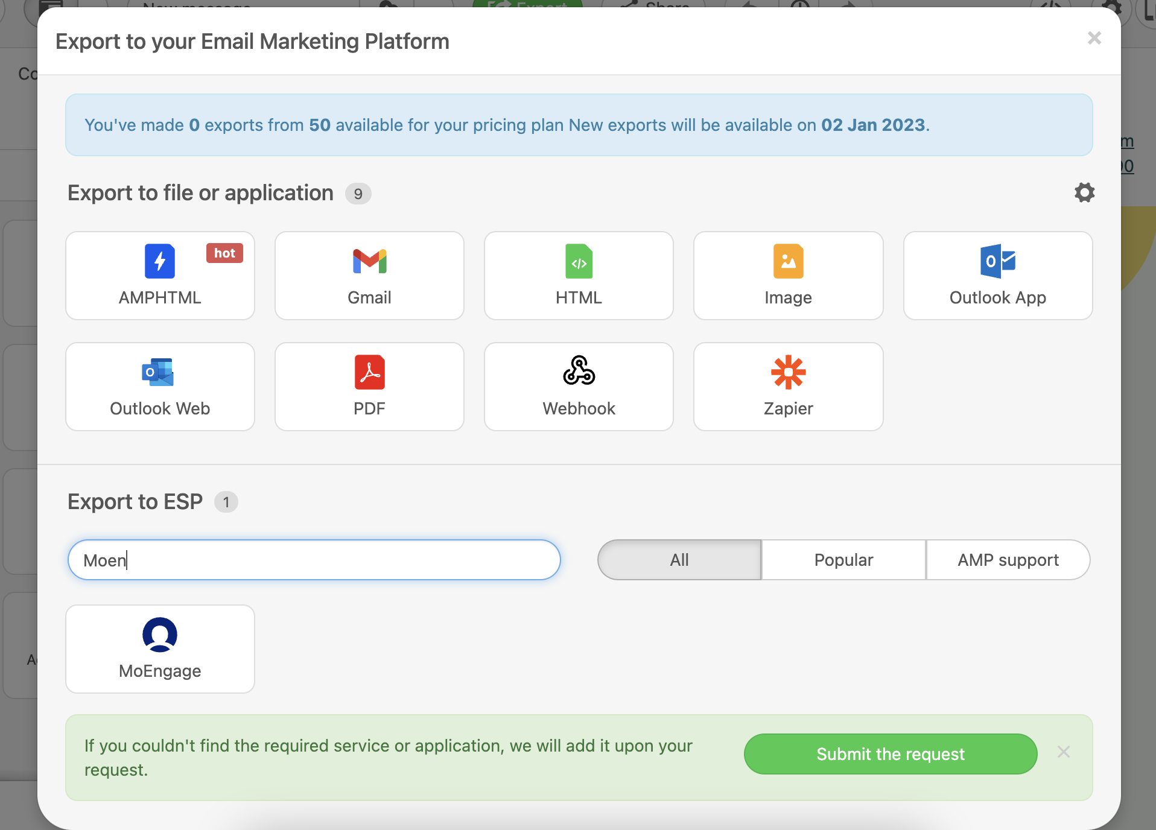This screenshot has width=1156, height=830.
Task: Open the Webhook export option
Action: (x=578, y=387)
